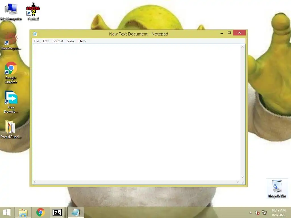Close the Notepad window
This screenshot has width=291, height=218.
coord(239,33)
